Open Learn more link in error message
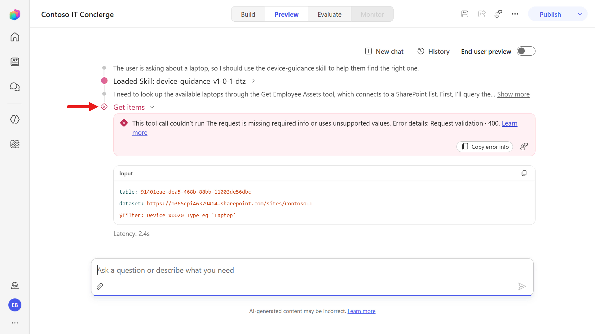 click(x=509, y=123)
